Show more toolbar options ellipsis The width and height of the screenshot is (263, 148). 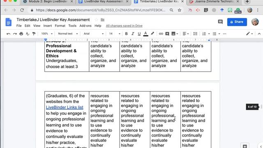[225, 34]
